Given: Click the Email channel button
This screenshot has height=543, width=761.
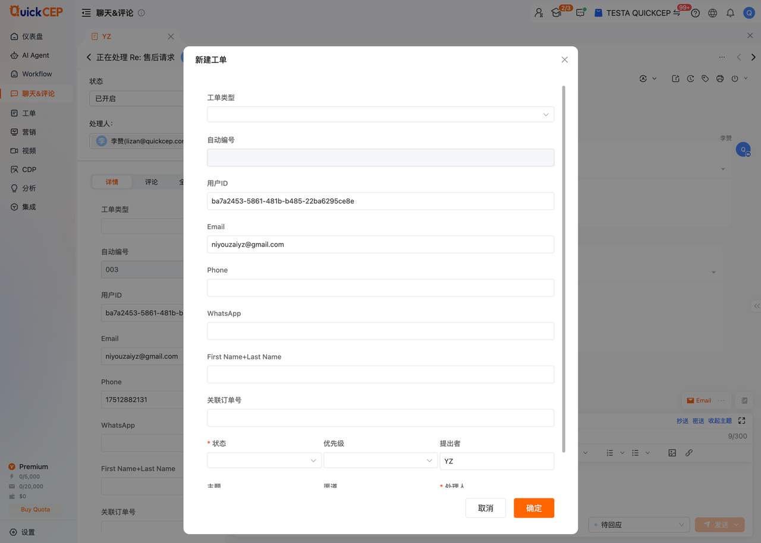Looking at the screenshot, I should [x=699, y=400].
